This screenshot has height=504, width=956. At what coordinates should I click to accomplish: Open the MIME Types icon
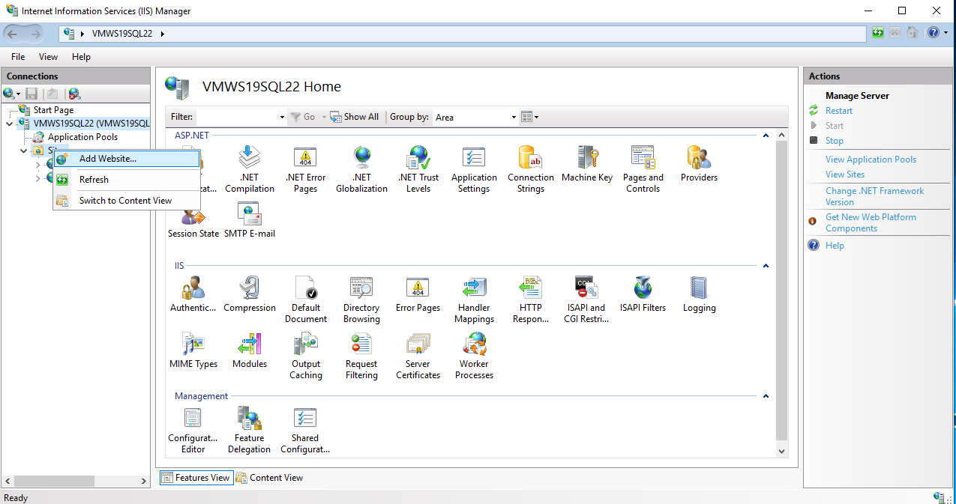(x=193, y=350)
